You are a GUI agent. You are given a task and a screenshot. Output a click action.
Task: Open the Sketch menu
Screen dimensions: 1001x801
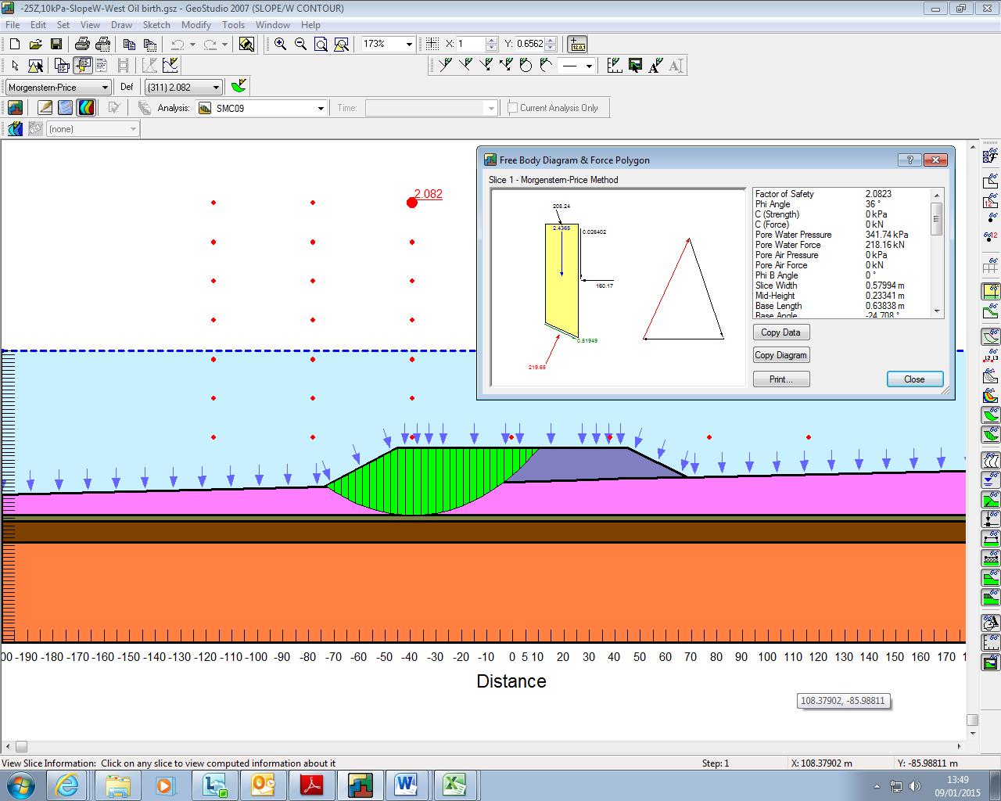pyautogui.click(x=156, y=25)
